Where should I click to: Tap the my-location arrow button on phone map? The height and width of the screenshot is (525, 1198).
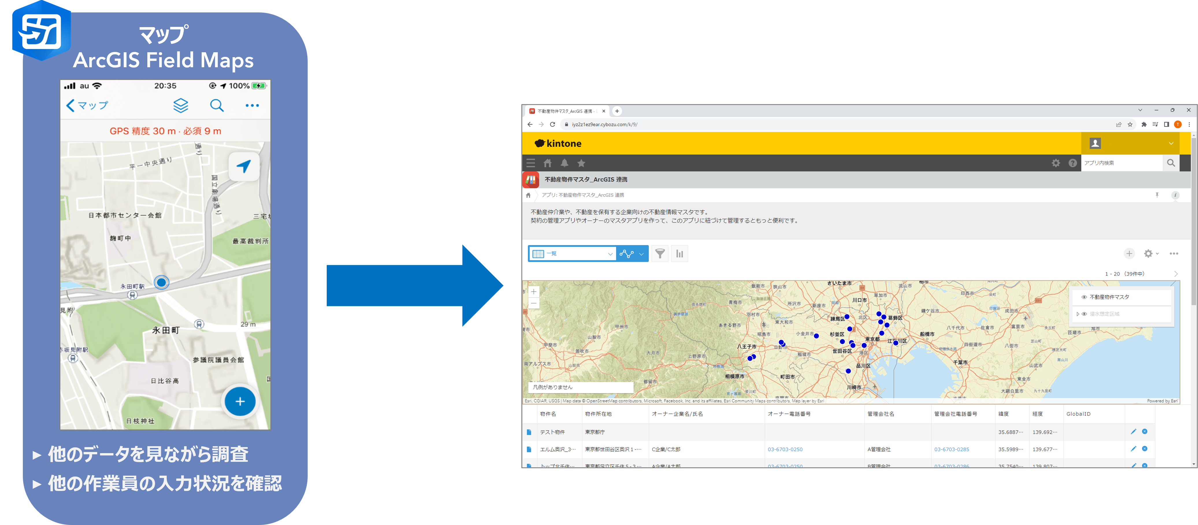[x=244, y=166]
